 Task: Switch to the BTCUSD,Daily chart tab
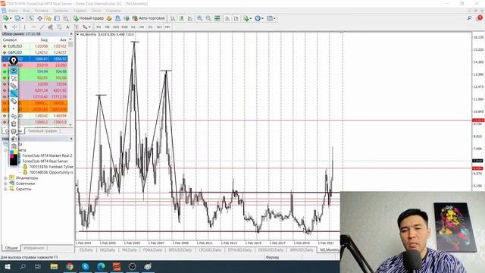(180, 250)
